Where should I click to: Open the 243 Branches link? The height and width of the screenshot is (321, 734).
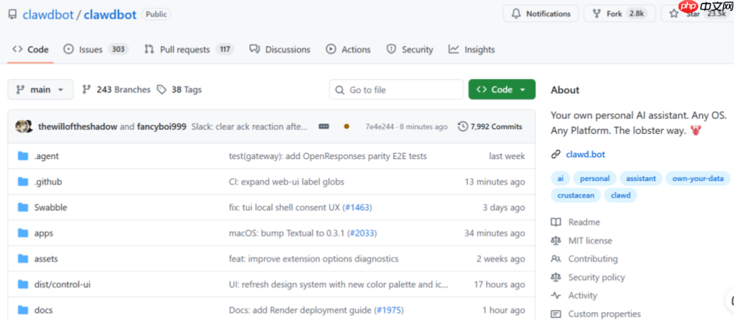coord(116,90)
